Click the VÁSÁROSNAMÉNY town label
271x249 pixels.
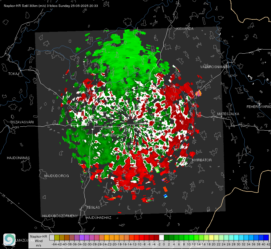point(216,67)
